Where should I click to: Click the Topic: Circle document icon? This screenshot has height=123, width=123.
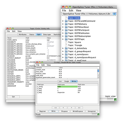click(66, 18)
